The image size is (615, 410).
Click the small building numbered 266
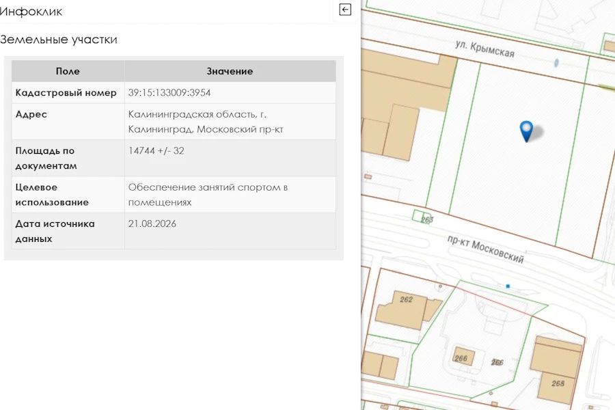point(463,356)
